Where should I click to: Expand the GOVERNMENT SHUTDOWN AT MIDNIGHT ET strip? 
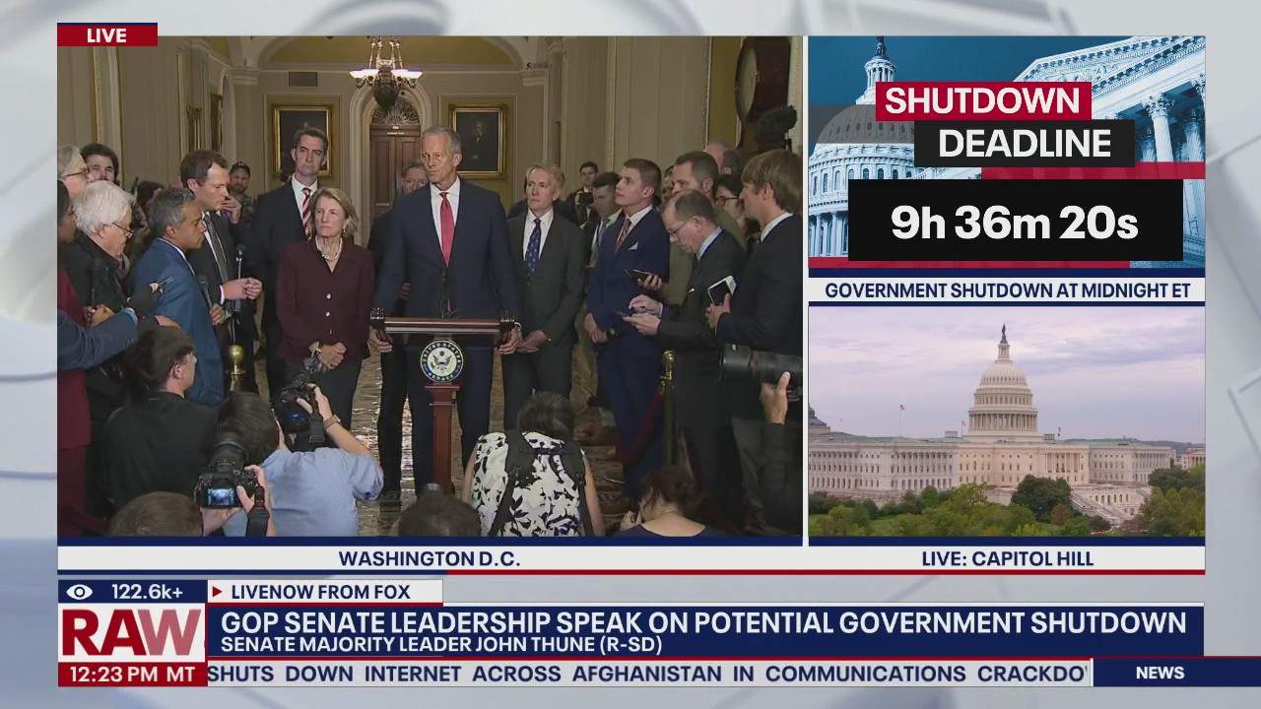pyautogui.click(x=1010, y=290)
